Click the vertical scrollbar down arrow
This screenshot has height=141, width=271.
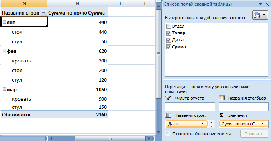[x=158, y=132]
